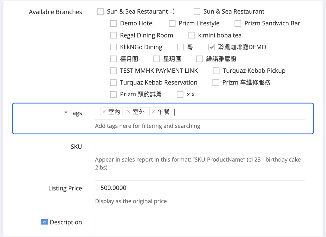Edit the Listing Price field
This screenshot has height=237, width=326.
[x=200, y=188]
